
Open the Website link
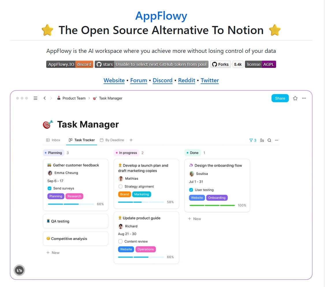[x=114, y=80]
